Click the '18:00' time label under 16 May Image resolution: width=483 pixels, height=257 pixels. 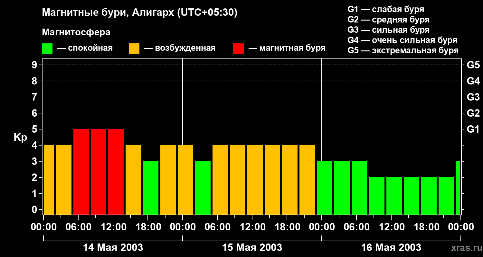[x=426, y=227]
